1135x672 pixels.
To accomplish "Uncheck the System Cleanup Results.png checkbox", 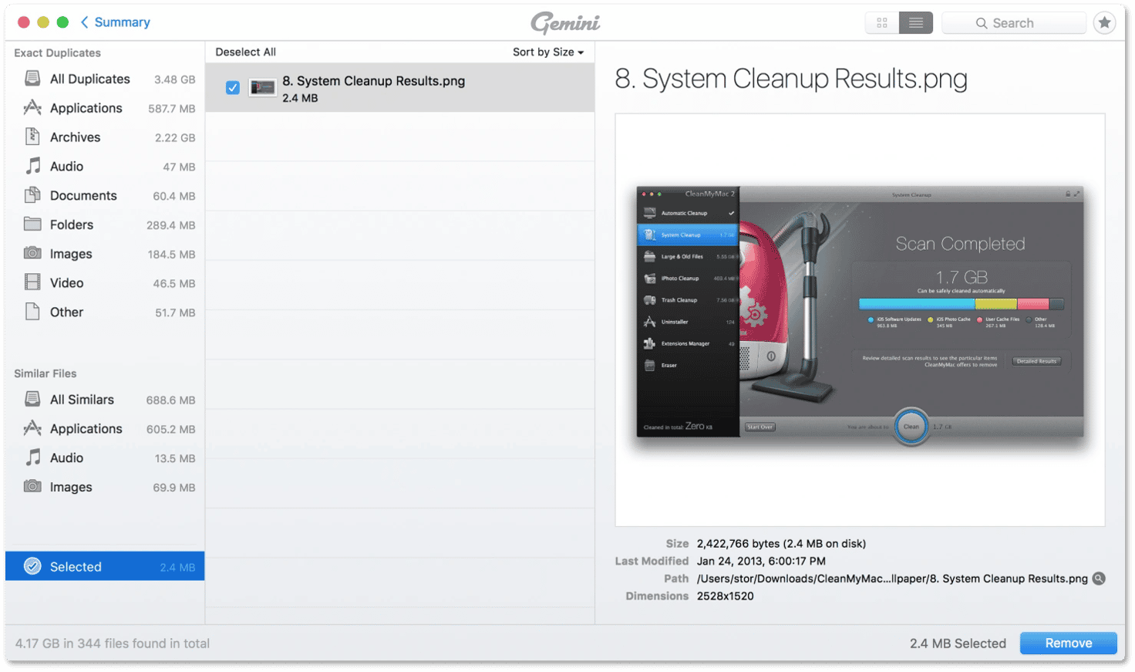I will pos(233,88).
